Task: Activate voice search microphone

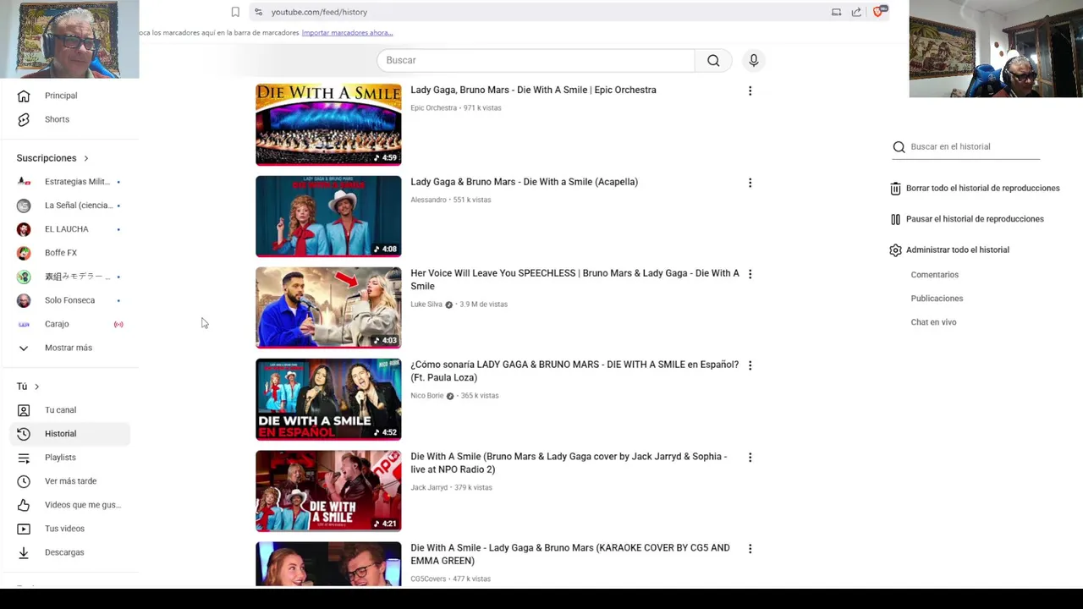Action: 753,60
